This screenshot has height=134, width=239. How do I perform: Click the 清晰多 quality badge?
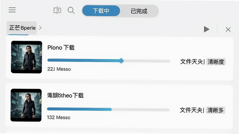215,110
